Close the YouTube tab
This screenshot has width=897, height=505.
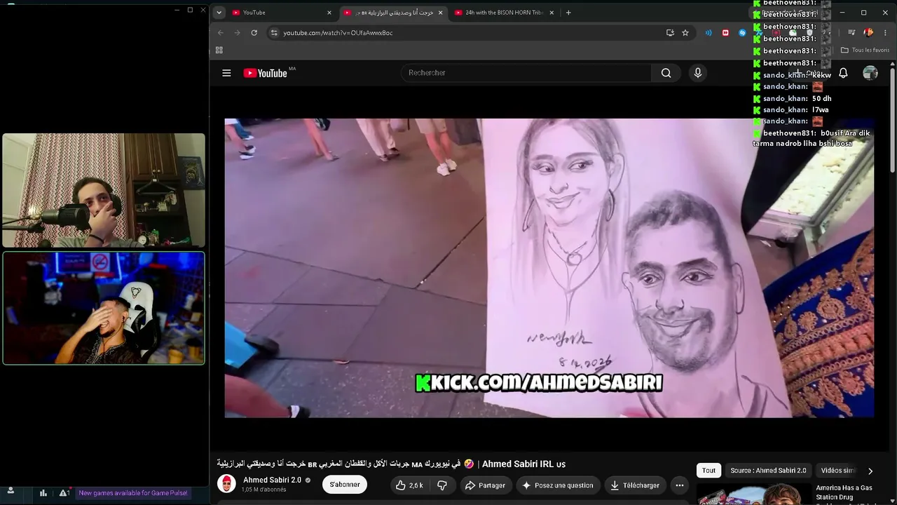[329, 13]
